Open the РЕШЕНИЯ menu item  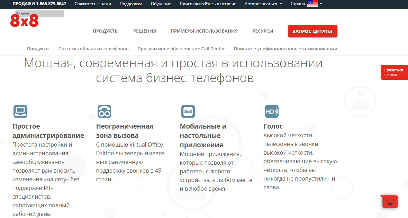click(144, 31)
